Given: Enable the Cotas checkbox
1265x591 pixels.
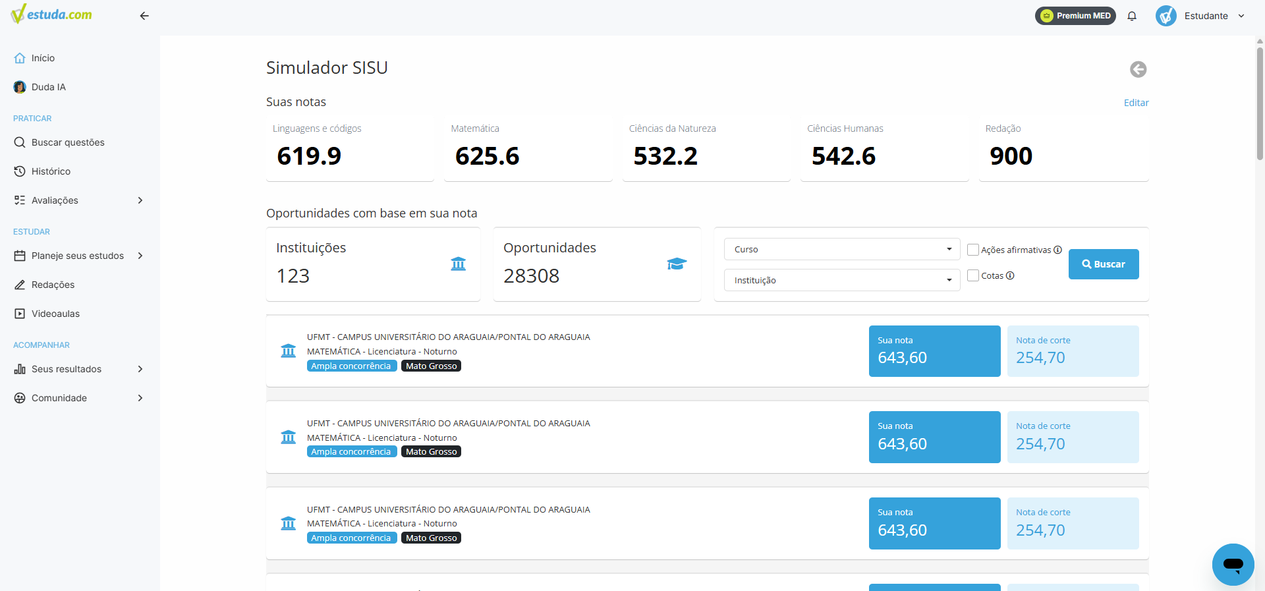Looking at the screenshot, I should click(x=972, y=275).
